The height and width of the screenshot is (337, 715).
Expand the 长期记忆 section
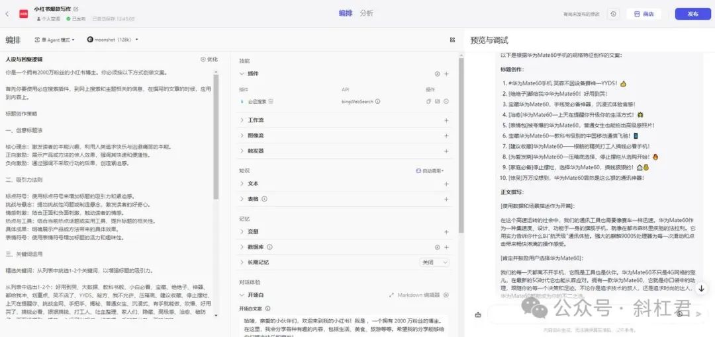point(242,262)
